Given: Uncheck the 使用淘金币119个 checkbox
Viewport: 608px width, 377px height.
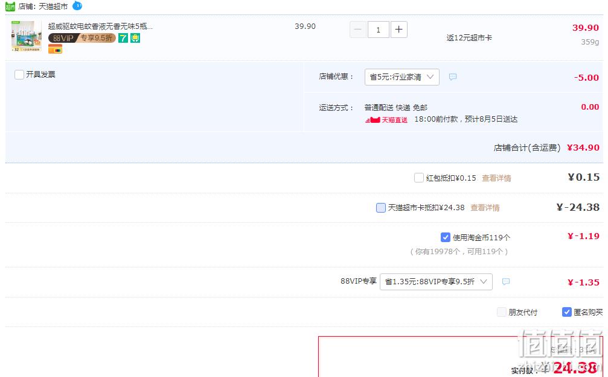Looking at the screenshot, I should pyautogui.click(x=446, y=237).
